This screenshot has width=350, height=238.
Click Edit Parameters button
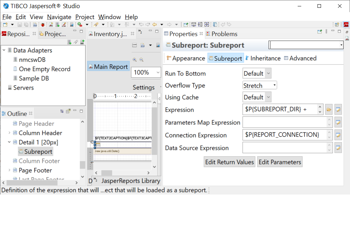[280, 162]
